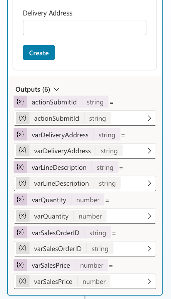Screen dimensions: 171x299
Task: Click purple variable icon beside varLineDescription output
Action: [x=20, y=167]
